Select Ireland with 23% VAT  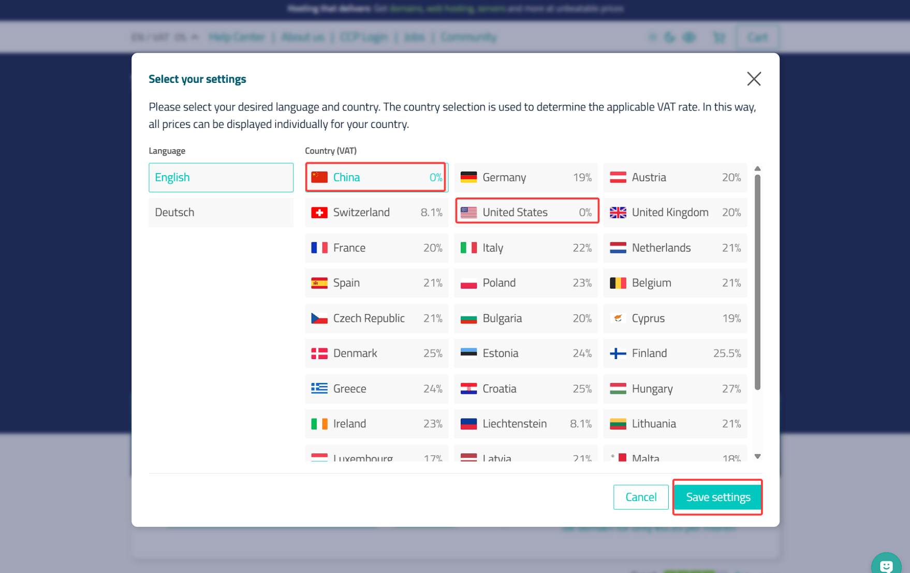[376, 424]
